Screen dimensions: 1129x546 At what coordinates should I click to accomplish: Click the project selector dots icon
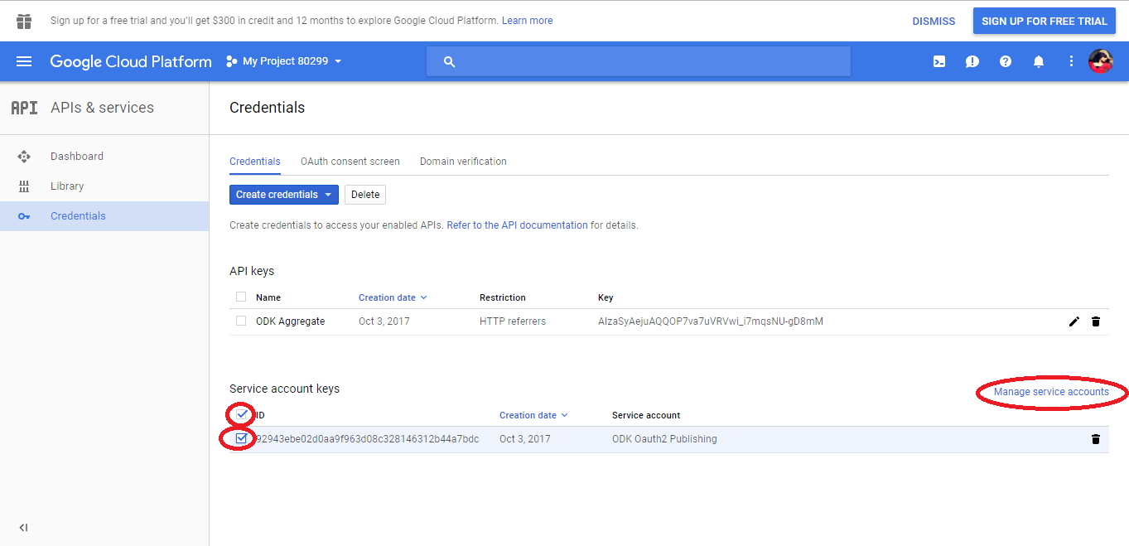click(x=232, y=61)
